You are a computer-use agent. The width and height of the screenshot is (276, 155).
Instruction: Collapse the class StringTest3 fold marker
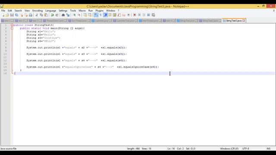pos(12,25)
